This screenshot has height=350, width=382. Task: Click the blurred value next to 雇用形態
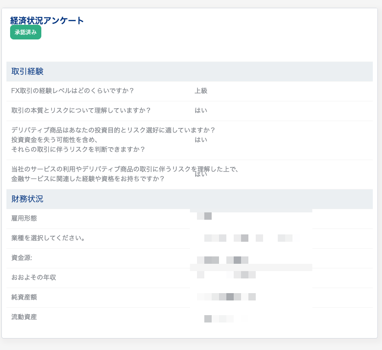tap(204, 216)
